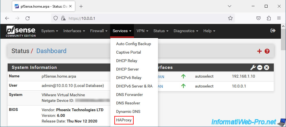Add a widget with the red plus icon

click(259, 51)
